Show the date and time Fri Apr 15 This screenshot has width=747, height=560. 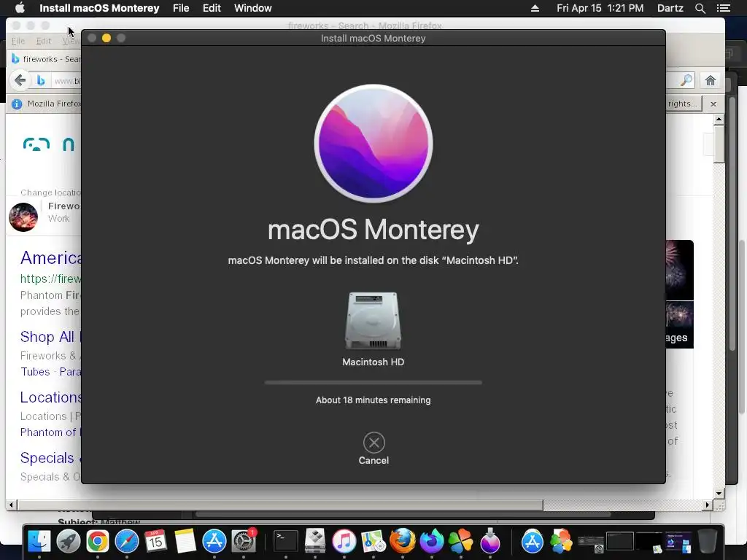[x=600, y=8]
